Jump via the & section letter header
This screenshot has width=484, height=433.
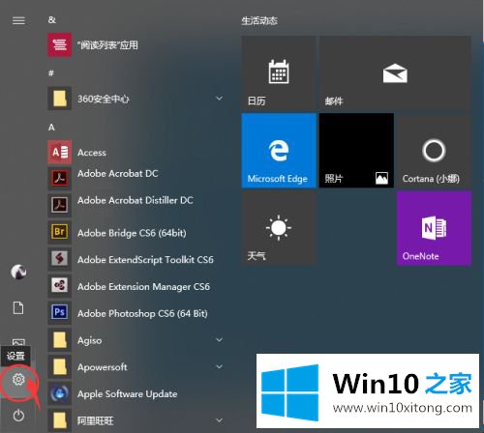click(x=51, y=20)
